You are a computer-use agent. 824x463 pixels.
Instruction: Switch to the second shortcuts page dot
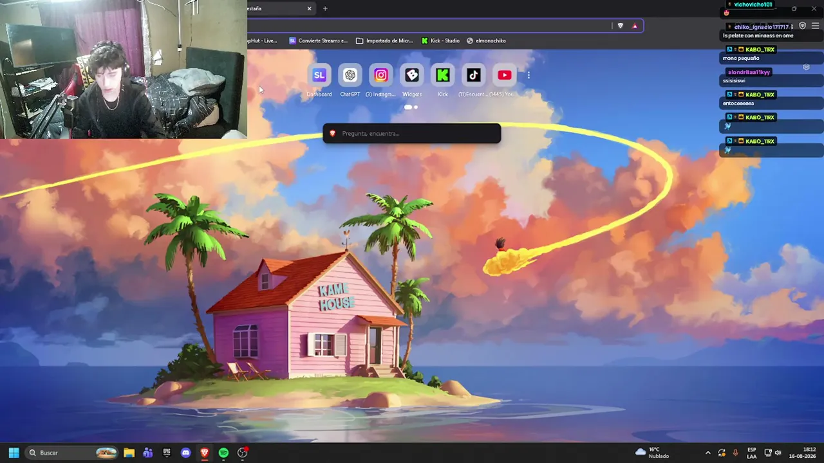[x=415, y=107]
